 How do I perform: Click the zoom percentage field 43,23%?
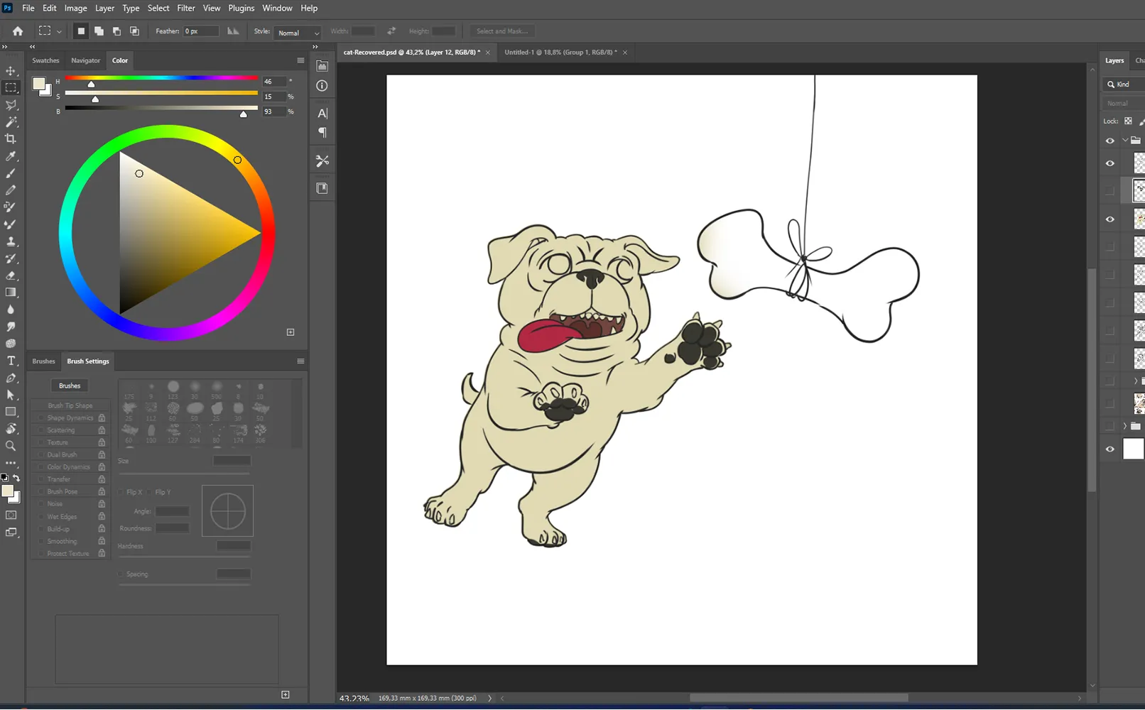[x=354, y=699]
